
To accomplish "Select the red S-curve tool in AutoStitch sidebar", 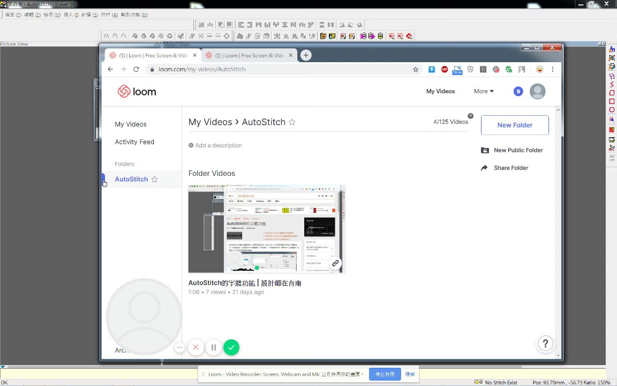I will (612, 84).
